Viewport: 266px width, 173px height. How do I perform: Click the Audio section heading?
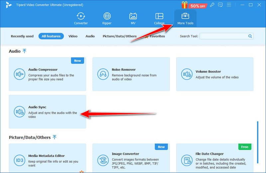point(15,51)
